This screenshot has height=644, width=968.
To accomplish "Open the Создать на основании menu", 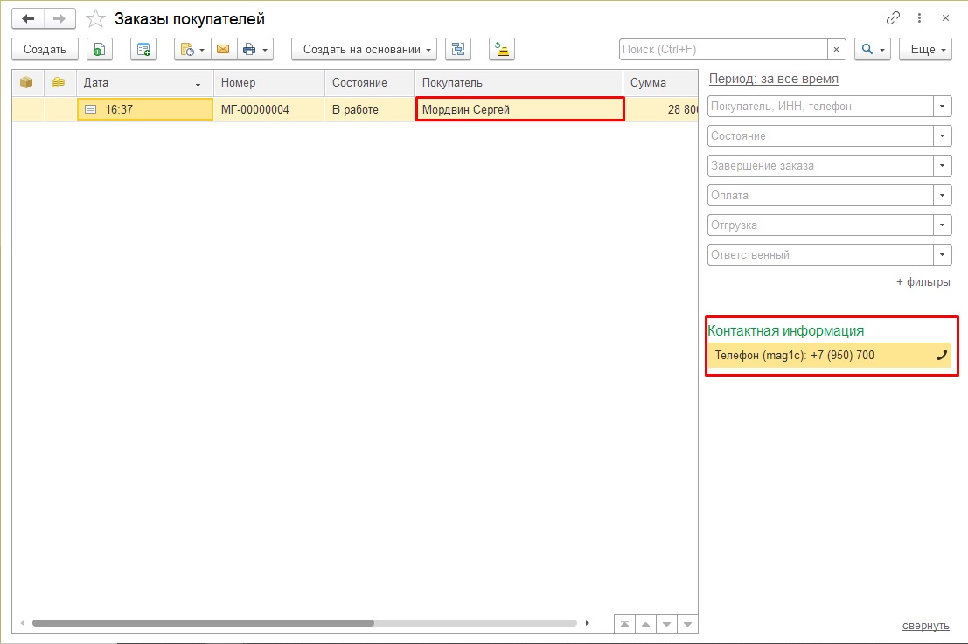I will tap(364, 50).
